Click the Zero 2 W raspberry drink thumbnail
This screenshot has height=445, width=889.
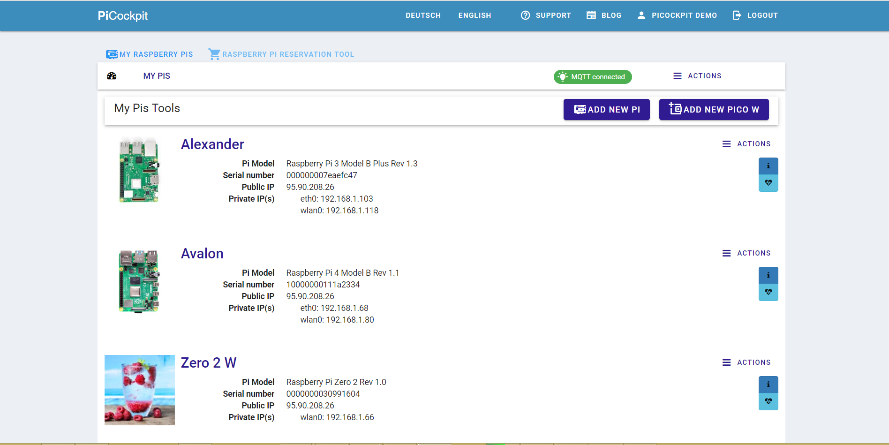pos(140,390)
